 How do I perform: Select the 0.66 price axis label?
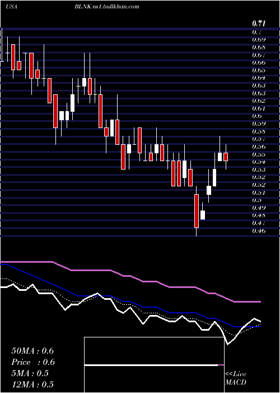coord(259,63)
